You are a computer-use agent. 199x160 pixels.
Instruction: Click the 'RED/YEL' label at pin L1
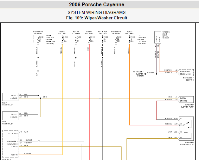[x=28, y=154]
